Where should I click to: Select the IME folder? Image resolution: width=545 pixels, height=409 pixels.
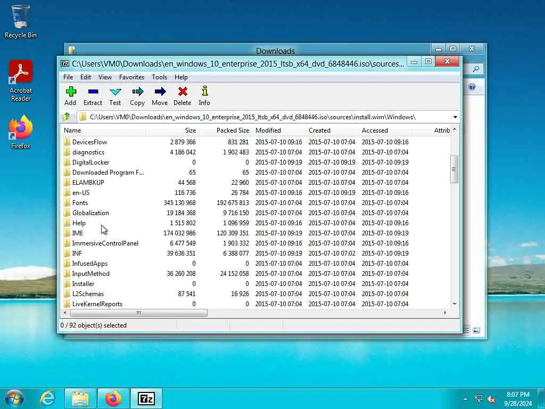256,233
